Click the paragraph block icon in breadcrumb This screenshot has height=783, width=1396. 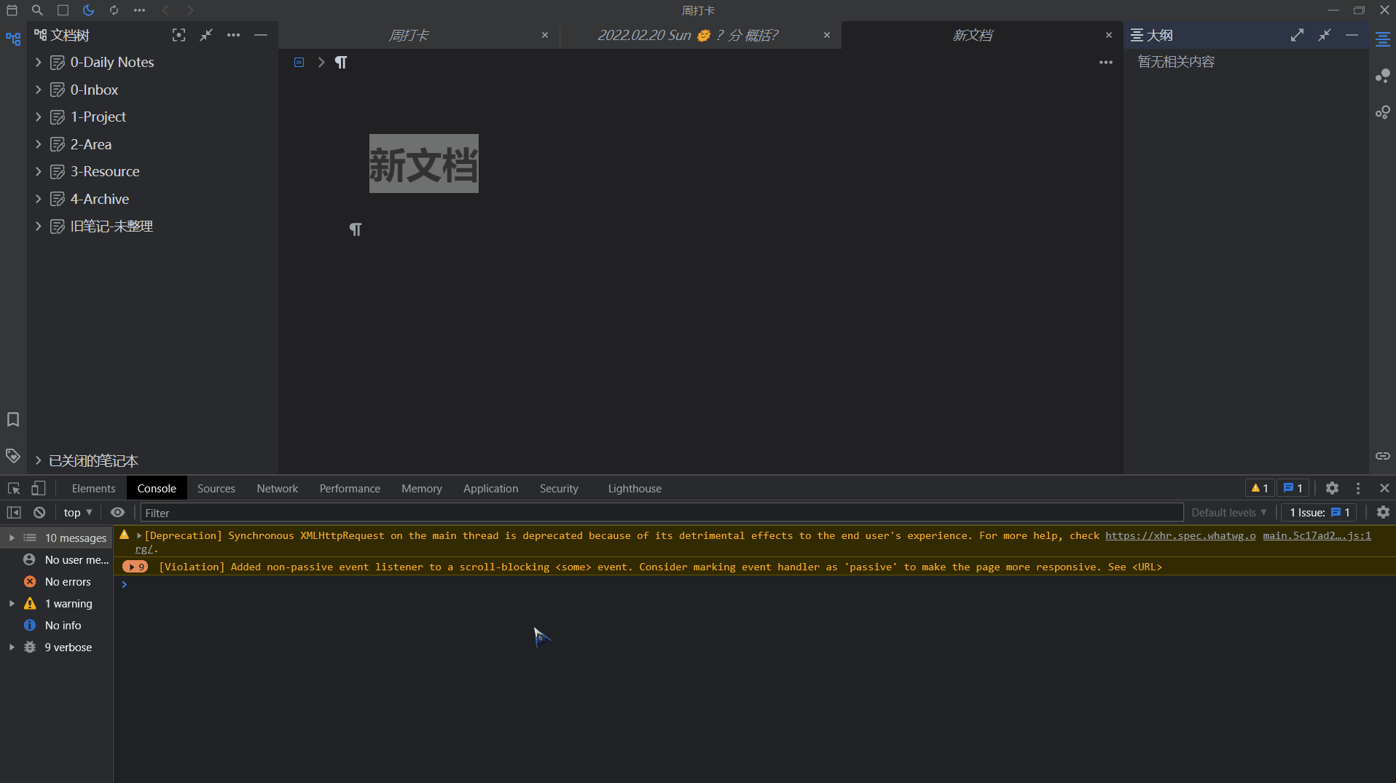tap(341, 63)
